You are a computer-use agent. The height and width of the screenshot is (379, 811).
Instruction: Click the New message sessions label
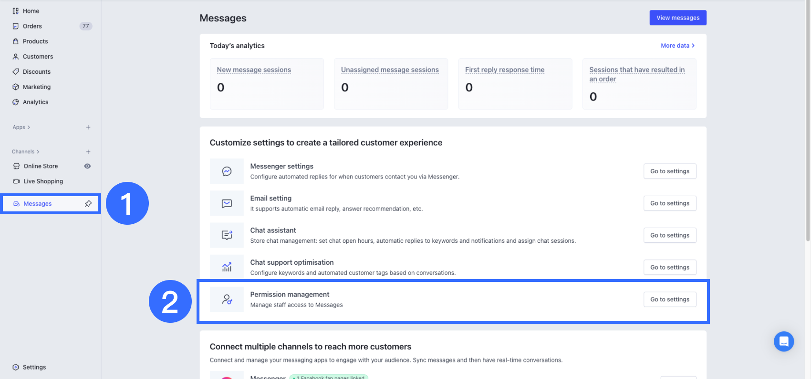pos(254,70)
